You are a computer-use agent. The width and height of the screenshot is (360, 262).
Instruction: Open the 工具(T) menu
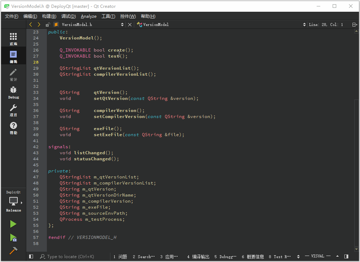tap(108, 16)
